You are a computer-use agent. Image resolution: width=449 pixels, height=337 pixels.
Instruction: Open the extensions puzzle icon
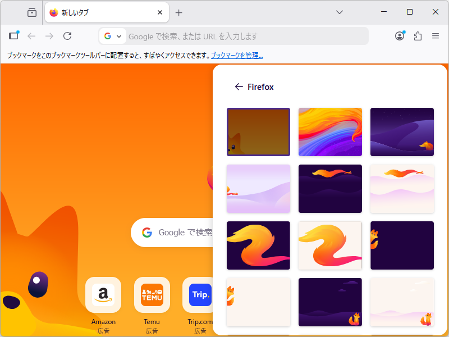tap(418, 36)
